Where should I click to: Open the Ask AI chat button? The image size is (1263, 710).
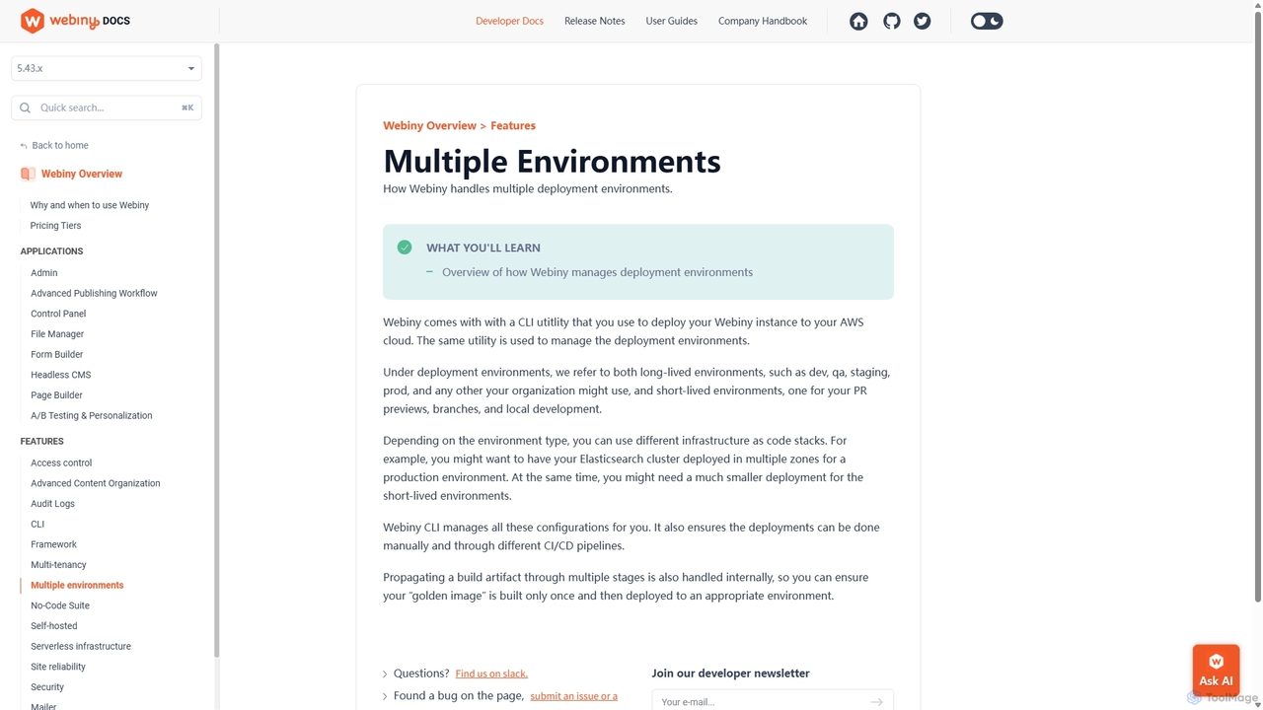[1216, 670]
